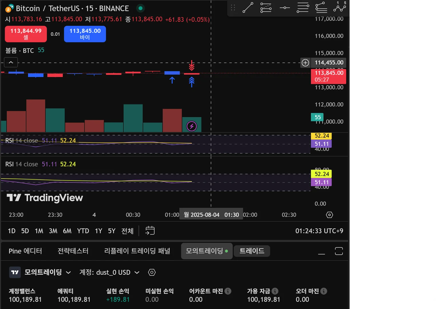Click the 0.01 spread value
Screen dimensions: 436x309
pyautogui.click(x=55, y=34)
